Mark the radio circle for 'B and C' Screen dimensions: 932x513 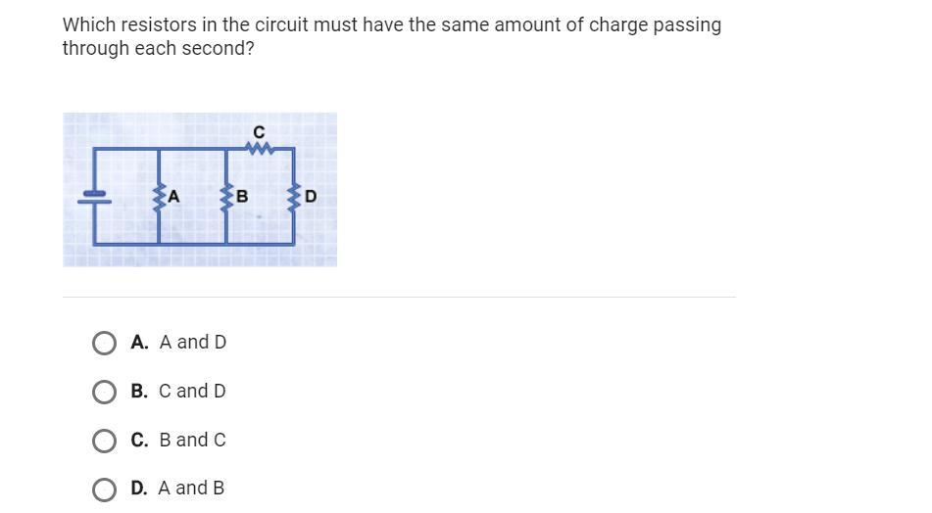pyautogui.click(x=104, y=441)
